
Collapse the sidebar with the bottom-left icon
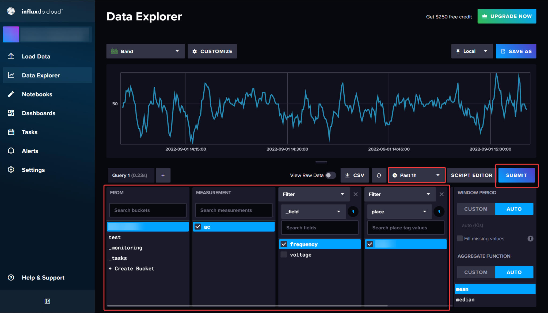coord(47,301)
